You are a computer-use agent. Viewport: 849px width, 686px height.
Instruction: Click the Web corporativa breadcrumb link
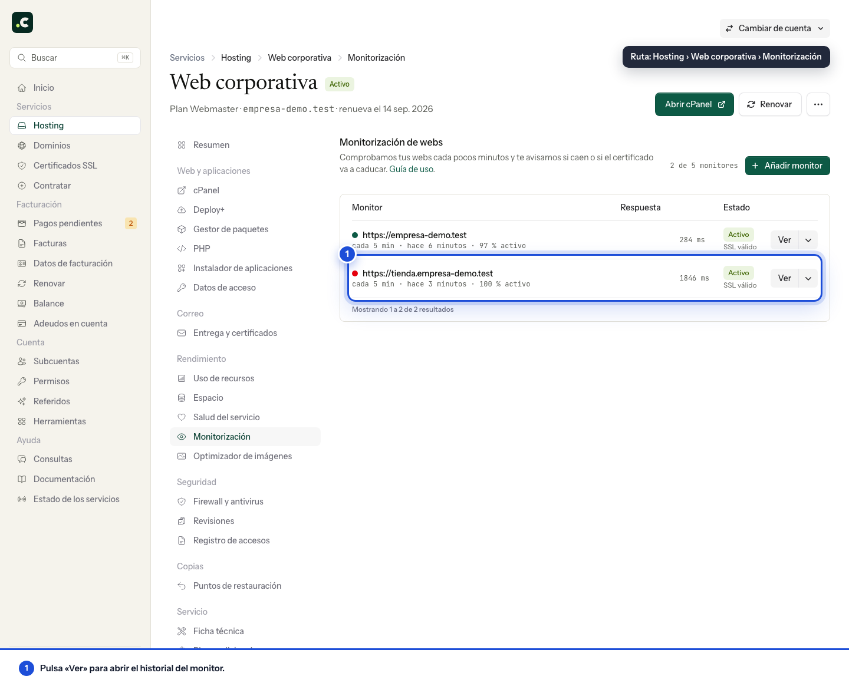pos(300,58)
